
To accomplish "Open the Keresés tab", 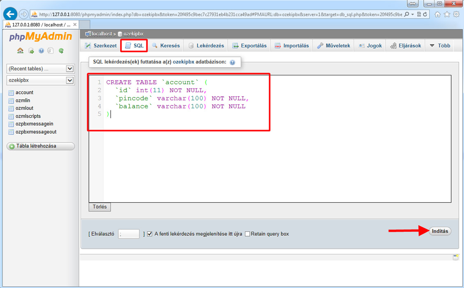I will point(166,46).
